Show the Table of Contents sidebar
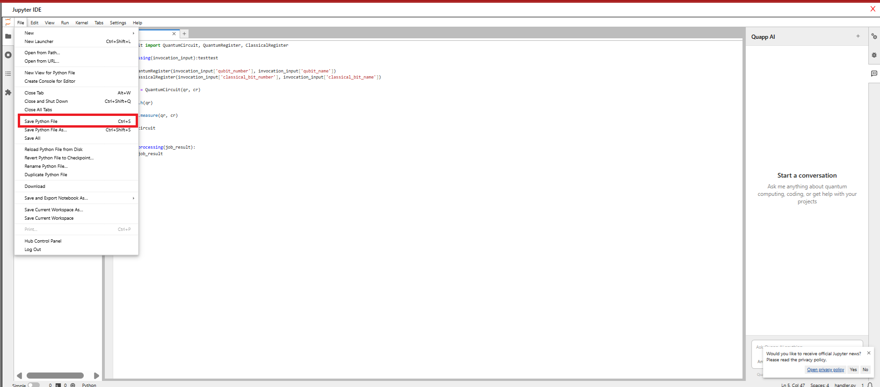 (x=8, y=74)
